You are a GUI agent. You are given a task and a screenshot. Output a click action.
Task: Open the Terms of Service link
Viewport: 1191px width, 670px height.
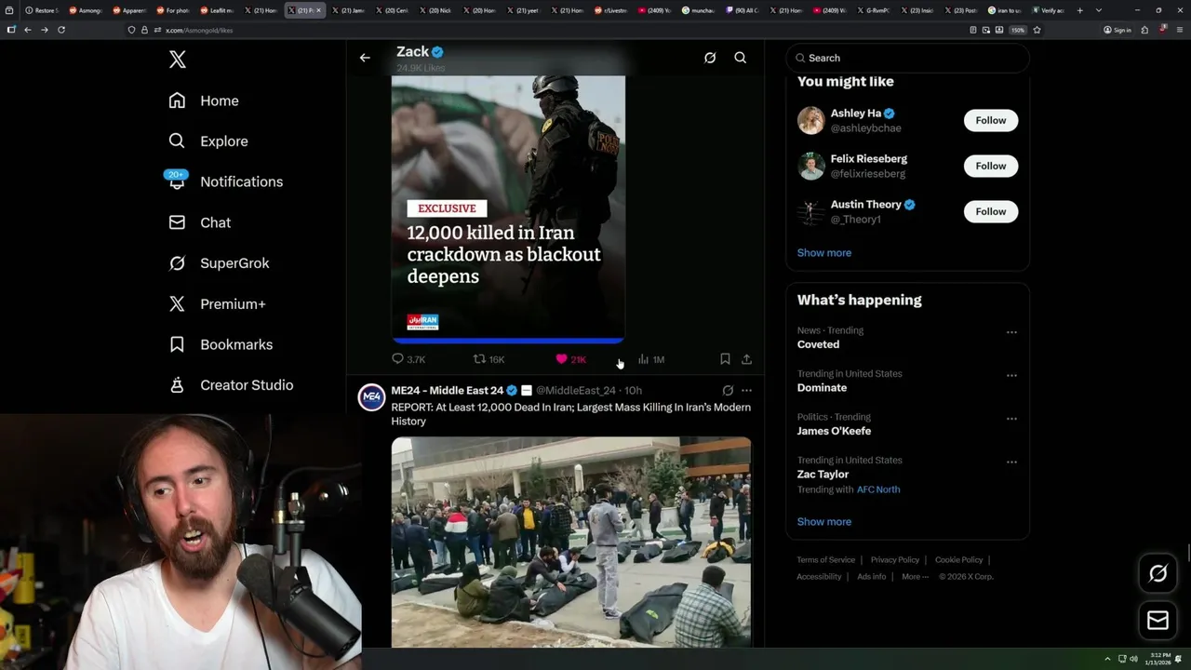click(825, 560)
